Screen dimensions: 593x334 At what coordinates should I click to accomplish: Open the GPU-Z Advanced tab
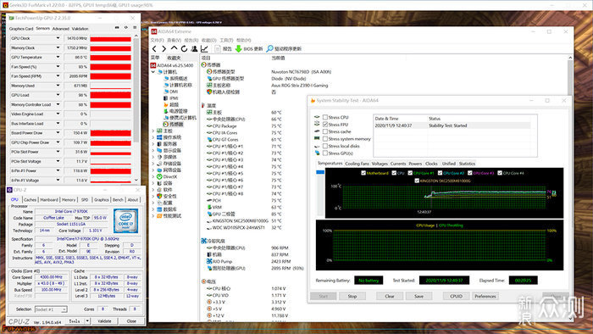60,29
